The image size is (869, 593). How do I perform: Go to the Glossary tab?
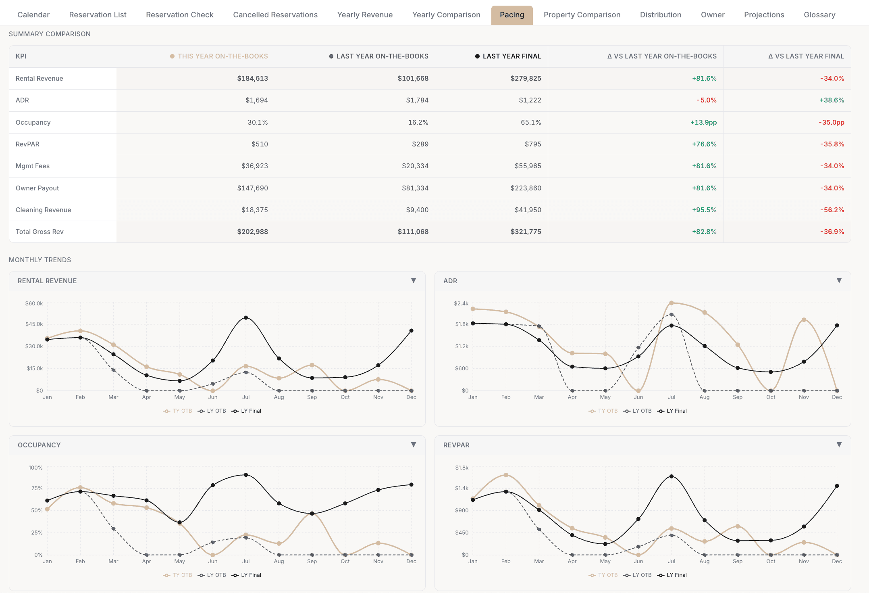(819, 15)
